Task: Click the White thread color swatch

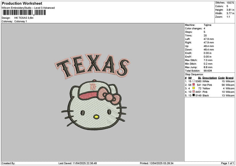Action: click(x=194, y=81)
